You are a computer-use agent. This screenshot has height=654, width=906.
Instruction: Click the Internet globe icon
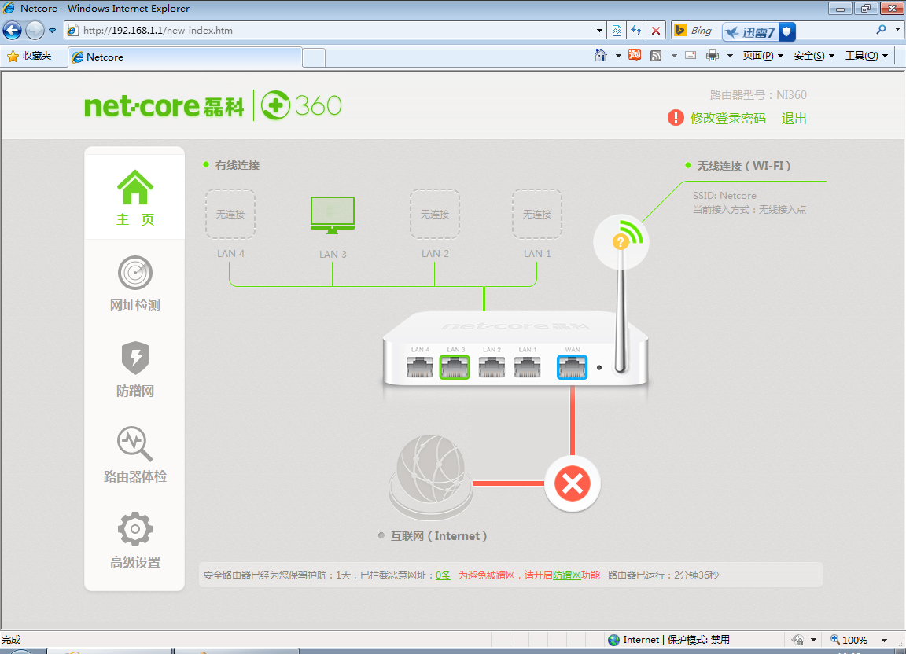click(x=430, y=477)
